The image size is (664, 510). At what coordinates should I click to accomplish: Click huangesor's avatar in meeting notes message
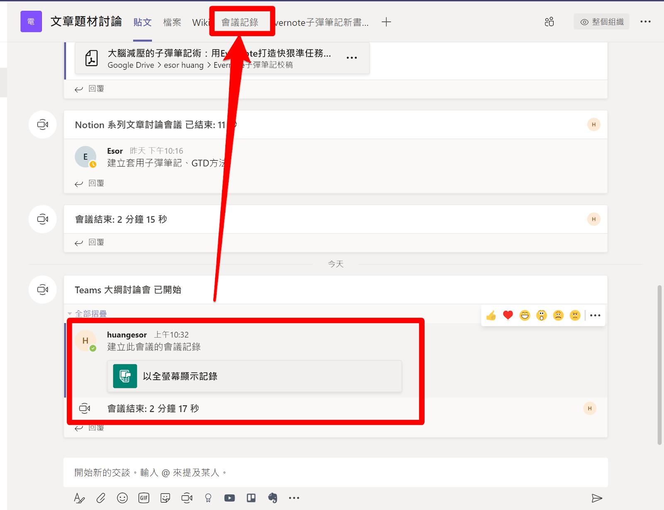pos(85,341)
